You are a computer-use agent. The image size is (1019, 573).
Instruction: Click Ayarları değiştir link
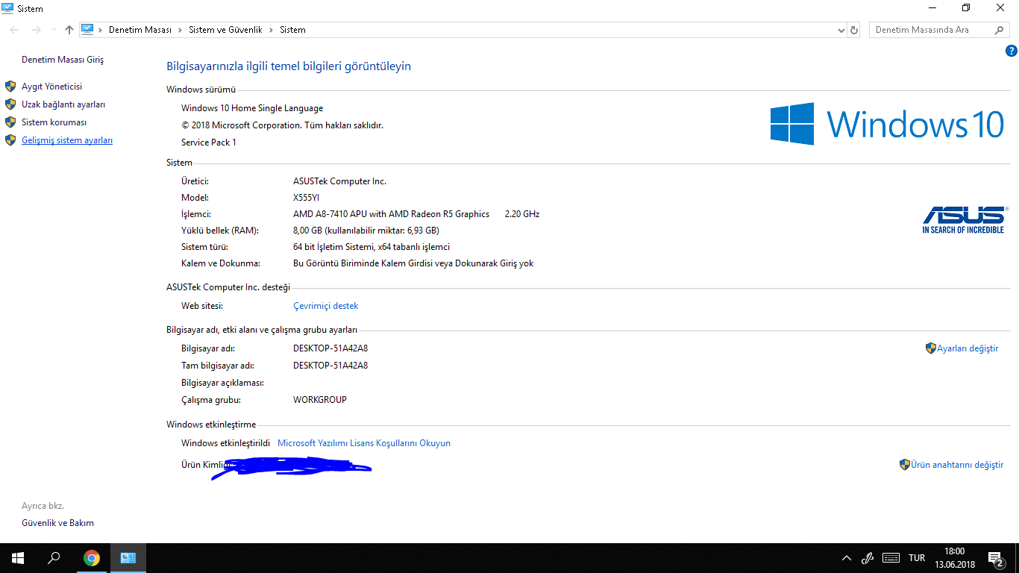(x=968, y=348)
